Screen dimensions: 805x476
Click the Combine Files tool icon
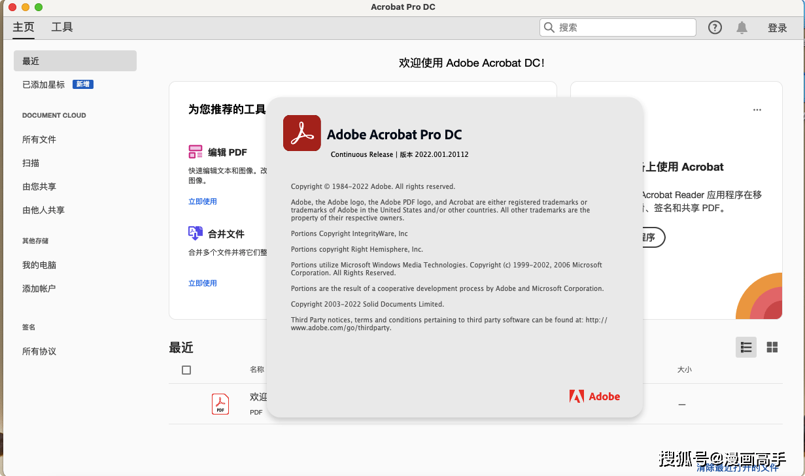[196, 233]
